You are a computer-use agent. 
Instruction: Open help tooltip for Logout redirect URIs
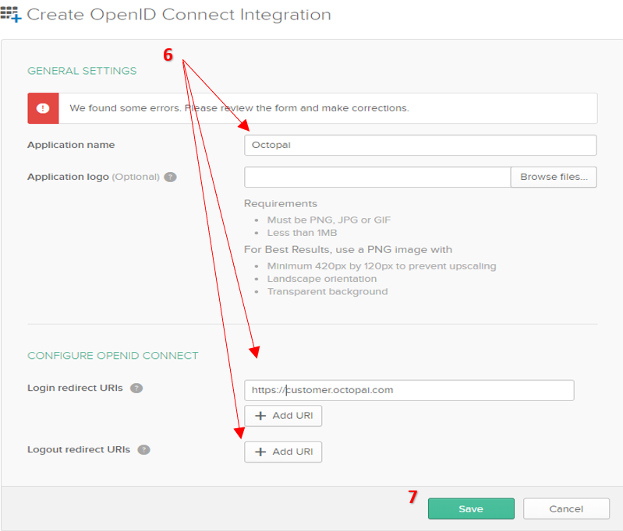coord(143,450)
